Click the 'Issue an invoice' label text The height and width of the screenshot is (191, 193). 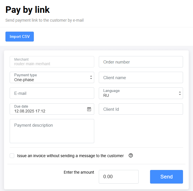tap(70, 156)
